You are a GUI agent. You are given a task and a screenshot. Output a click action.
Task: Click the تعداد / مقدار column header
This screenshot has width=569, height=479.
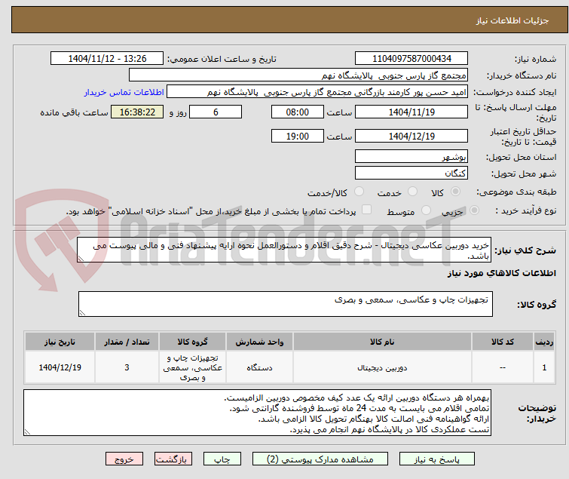coord(127,342)
